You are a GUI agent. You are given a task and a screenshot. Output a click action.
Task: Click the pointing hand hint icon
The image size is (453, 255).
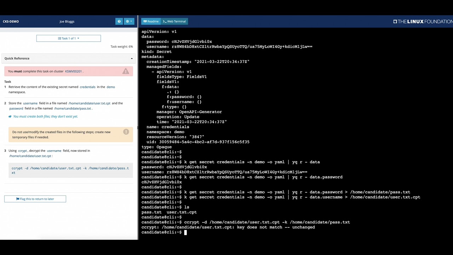coord(10,117)
